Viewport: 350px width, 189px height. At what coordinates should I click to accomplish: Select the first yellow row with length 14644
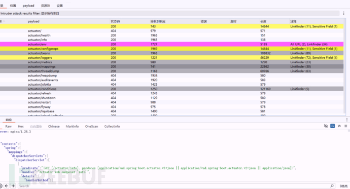[x=171, y=26]
